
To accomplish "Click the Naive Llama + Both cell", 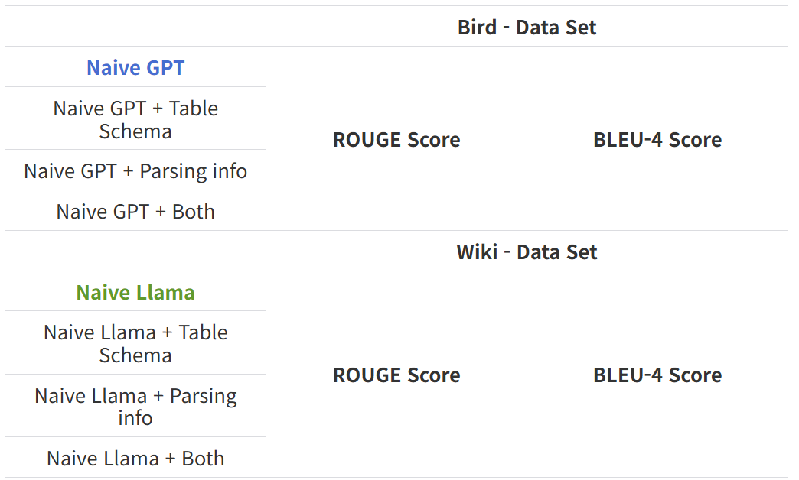I will click(135, 459).
